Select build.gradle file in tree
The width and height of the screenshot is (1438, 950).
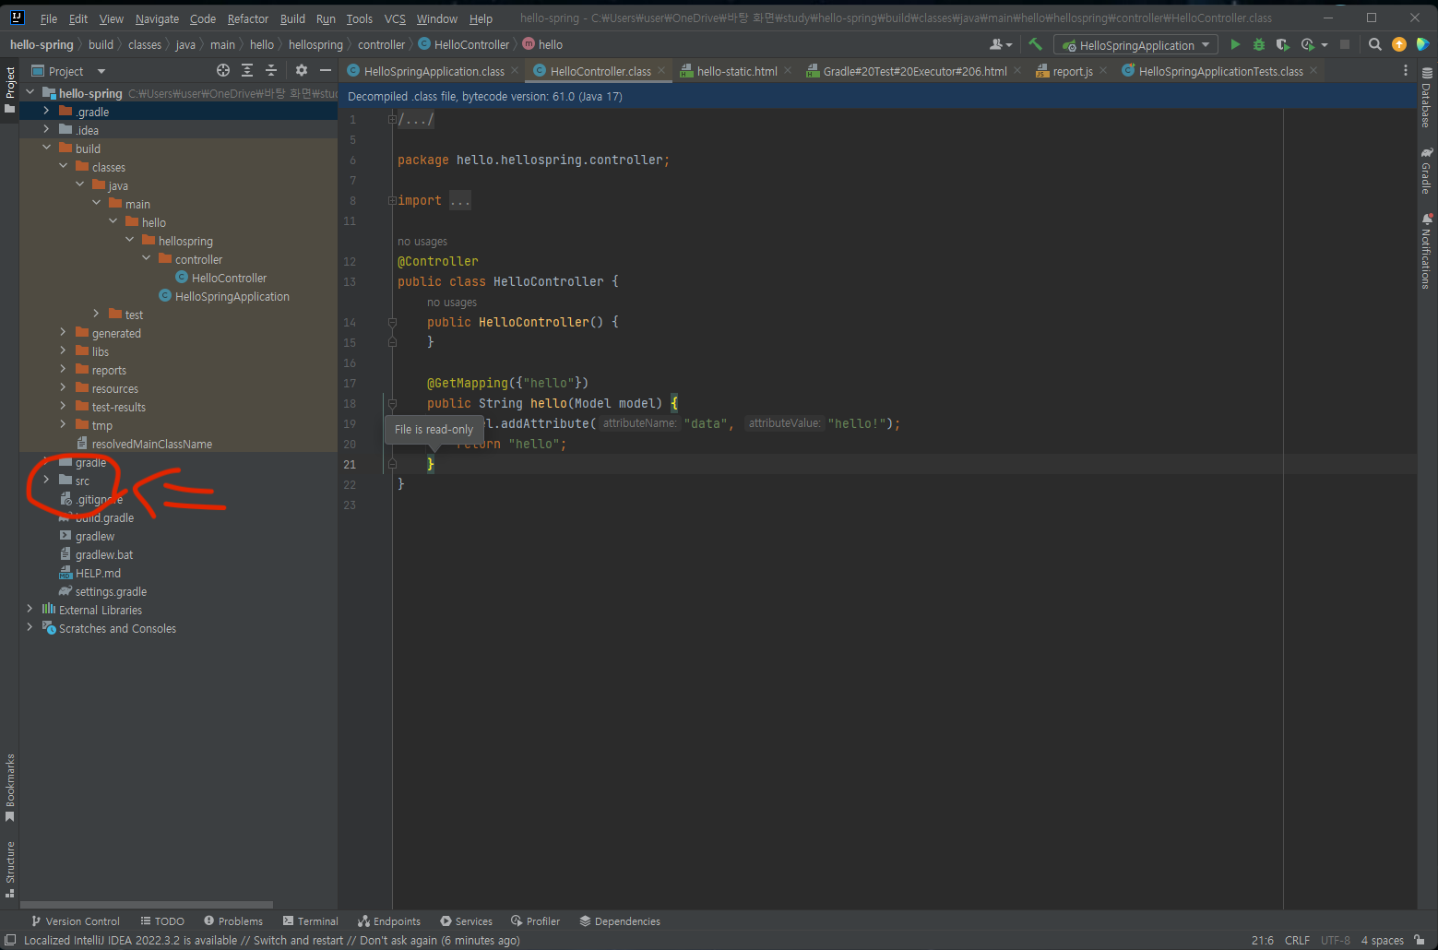pyautogui.click(x=104, y=517)
